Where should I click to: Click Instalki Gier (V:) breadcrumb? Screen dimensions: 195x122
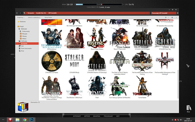41,13
